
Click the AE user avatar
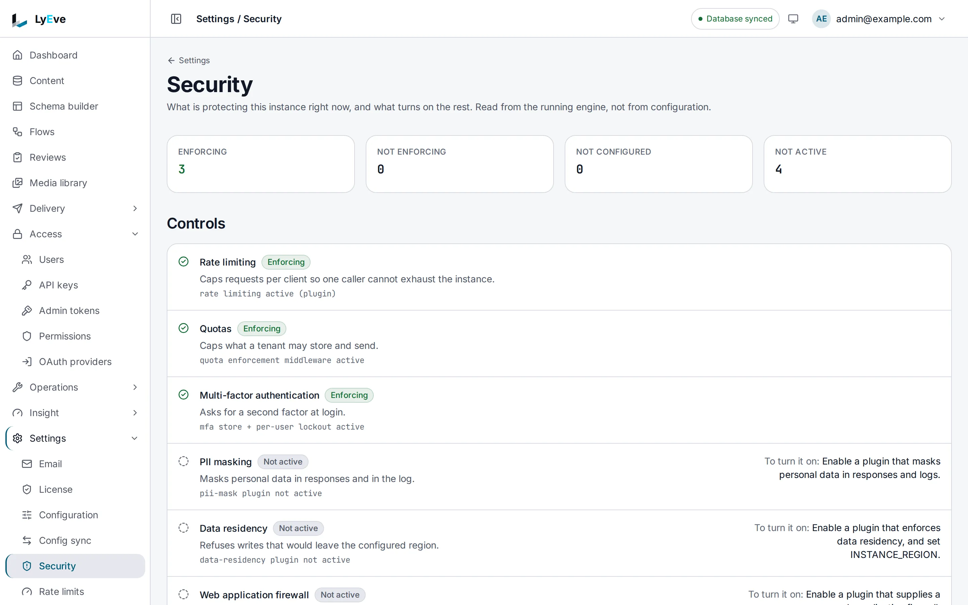[821, 19]
